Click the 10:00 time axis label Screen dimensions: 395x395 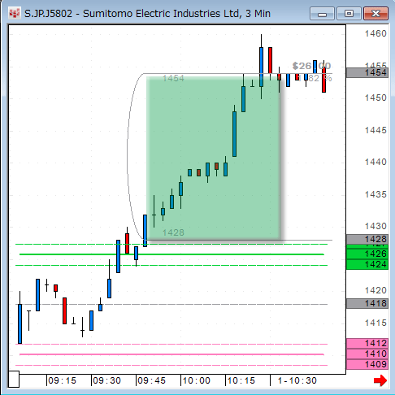pyautogui.click(x=196, y=380)
